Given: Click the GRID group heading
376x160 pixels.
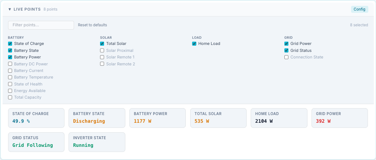Looking at the screenshot, I should click(x=288, y=38).
